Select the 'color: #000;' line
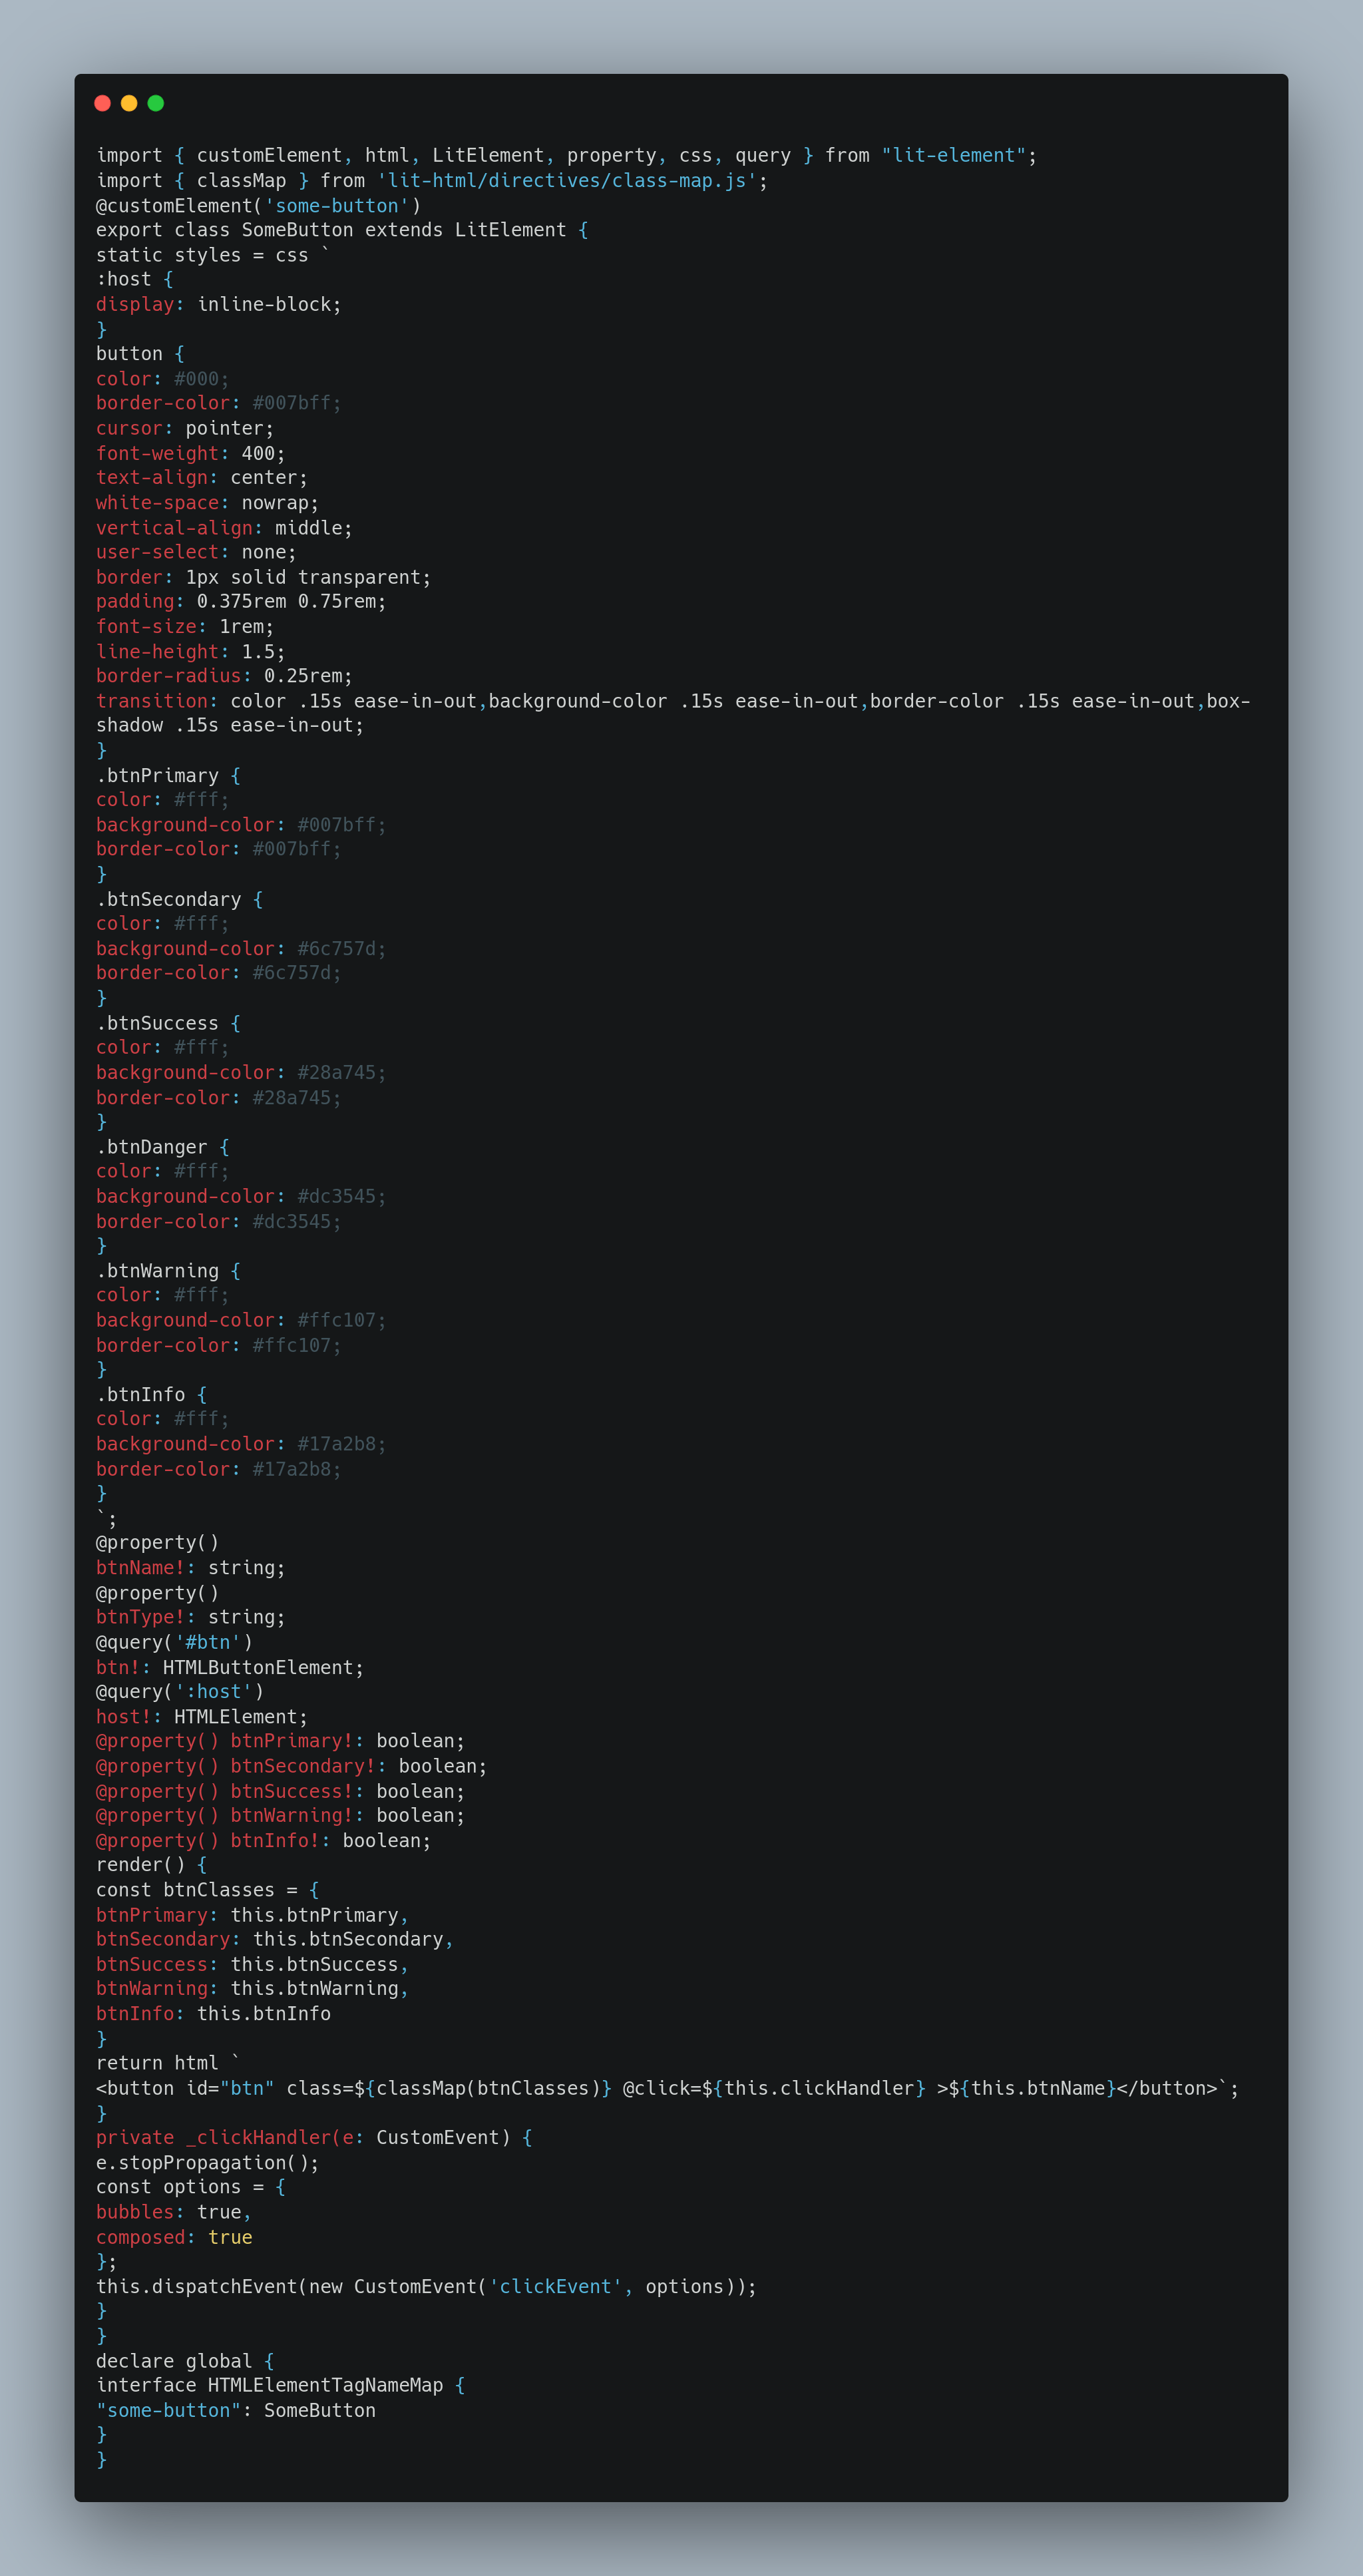The height and width of the screenshot is (2576, 1363). point(163,379)
